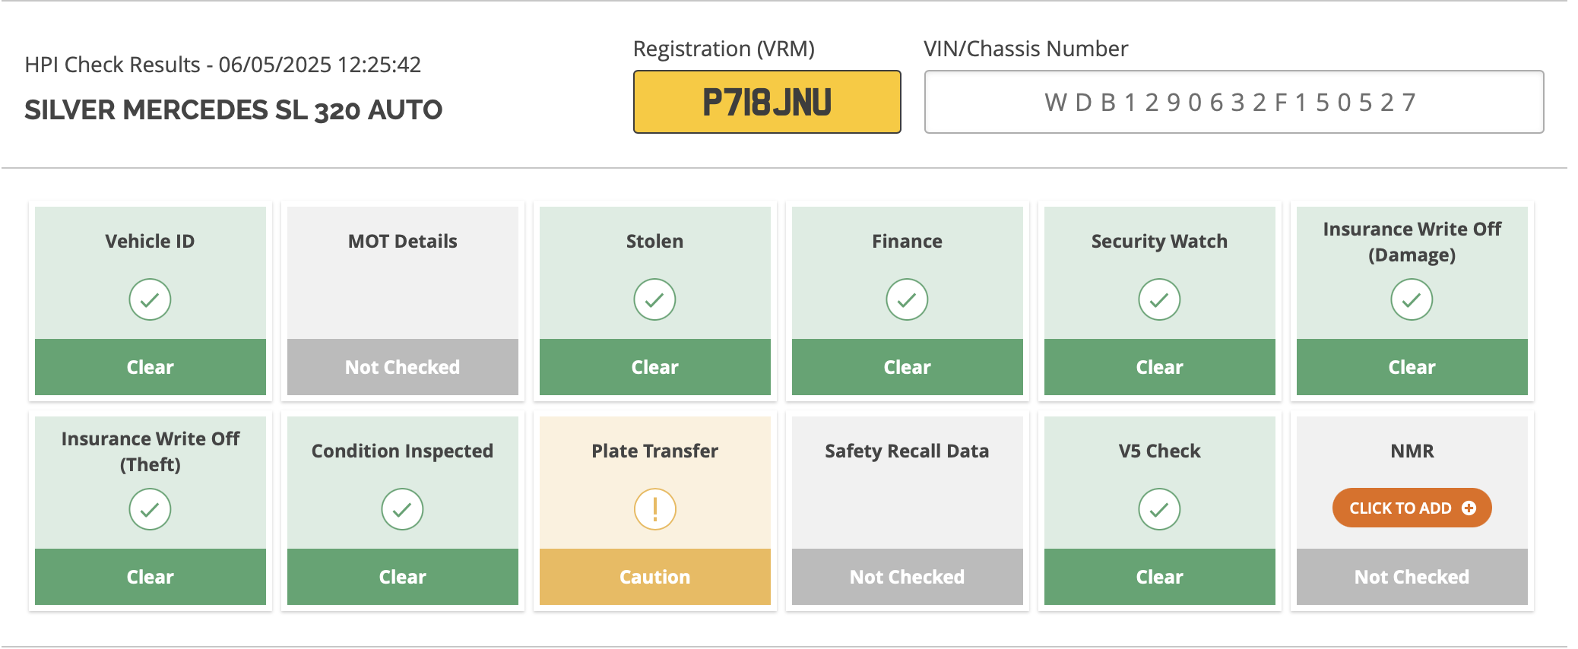Screen dimensions: 1578x649
Task: Select the Safety Recall Data card title
Action: point(907,451)
